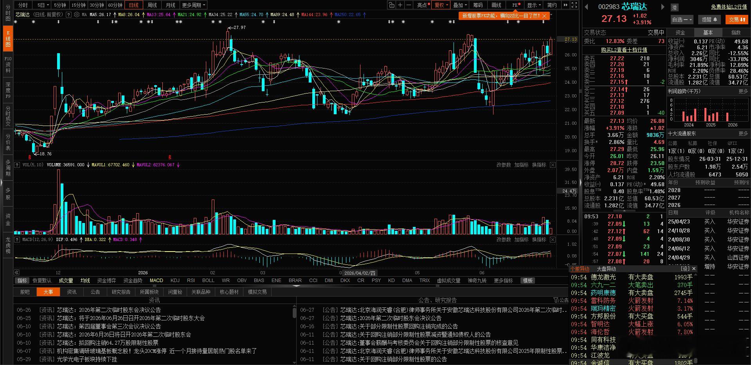
Task: Open 显示 display dropdown
Action: pos(533,5)
